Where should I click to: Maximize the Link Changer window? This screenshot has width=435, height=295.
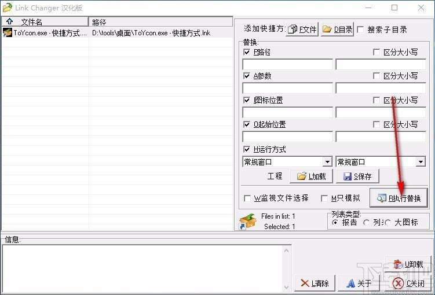click(394, 8)
